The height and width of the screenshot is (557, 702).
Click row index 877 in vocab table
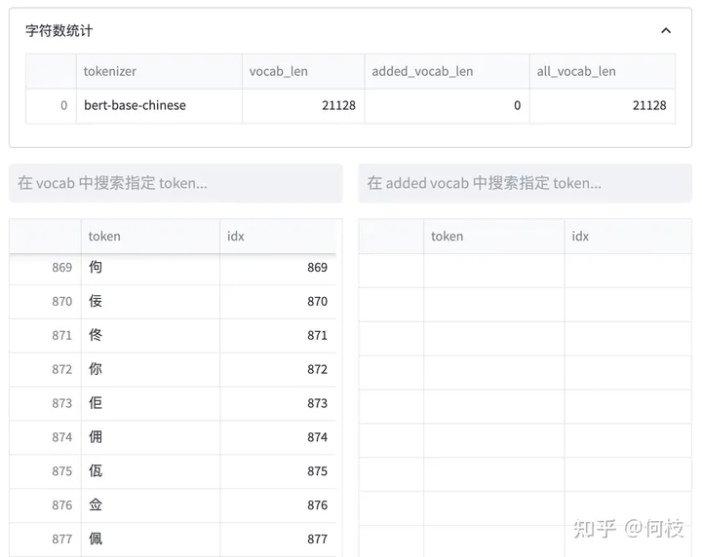45,539
